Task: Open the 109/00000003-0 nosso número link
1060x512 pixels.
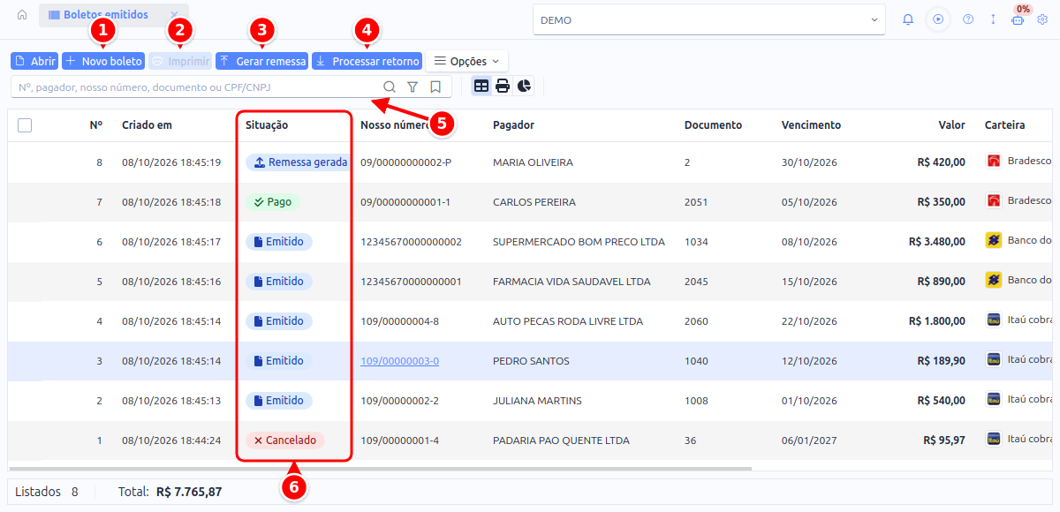Action: click(x=399, y=361)
